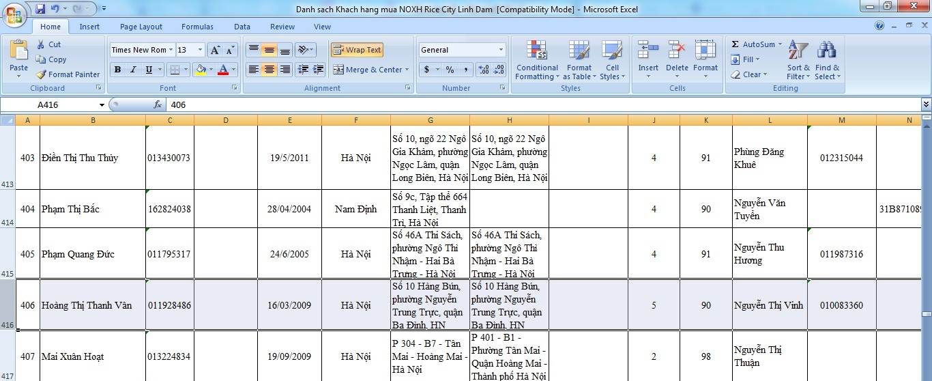The height and width of the screenshot is (381, 932).
Task: Click the Insert Function fx icon
Action: pyautogui.click(x=158, y=104)
